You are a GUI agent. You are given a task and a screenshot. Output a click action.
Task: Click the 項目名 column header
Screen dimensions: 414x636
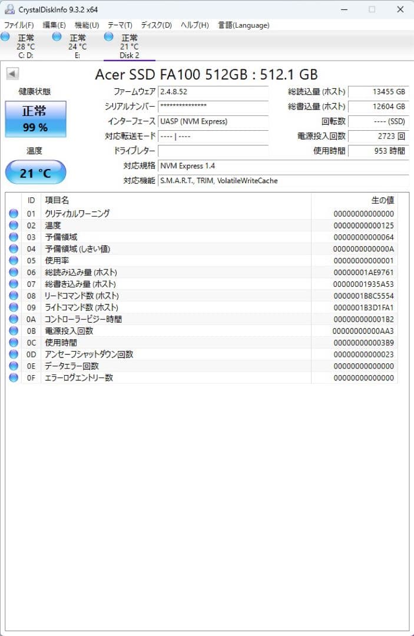[x=176, y=200]
